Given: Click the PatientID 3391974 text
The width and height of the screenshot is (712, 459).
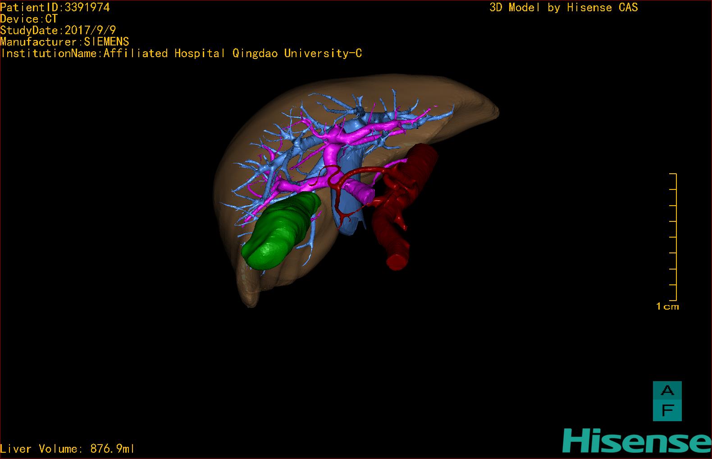Looking at the screenshot, I should [x=55, y=7].
